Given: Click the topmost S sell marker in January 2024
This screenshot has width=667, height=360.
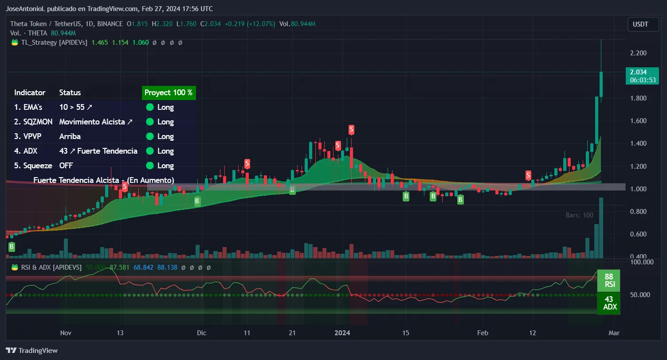Looking at the screenshot, I should [351, 129].
